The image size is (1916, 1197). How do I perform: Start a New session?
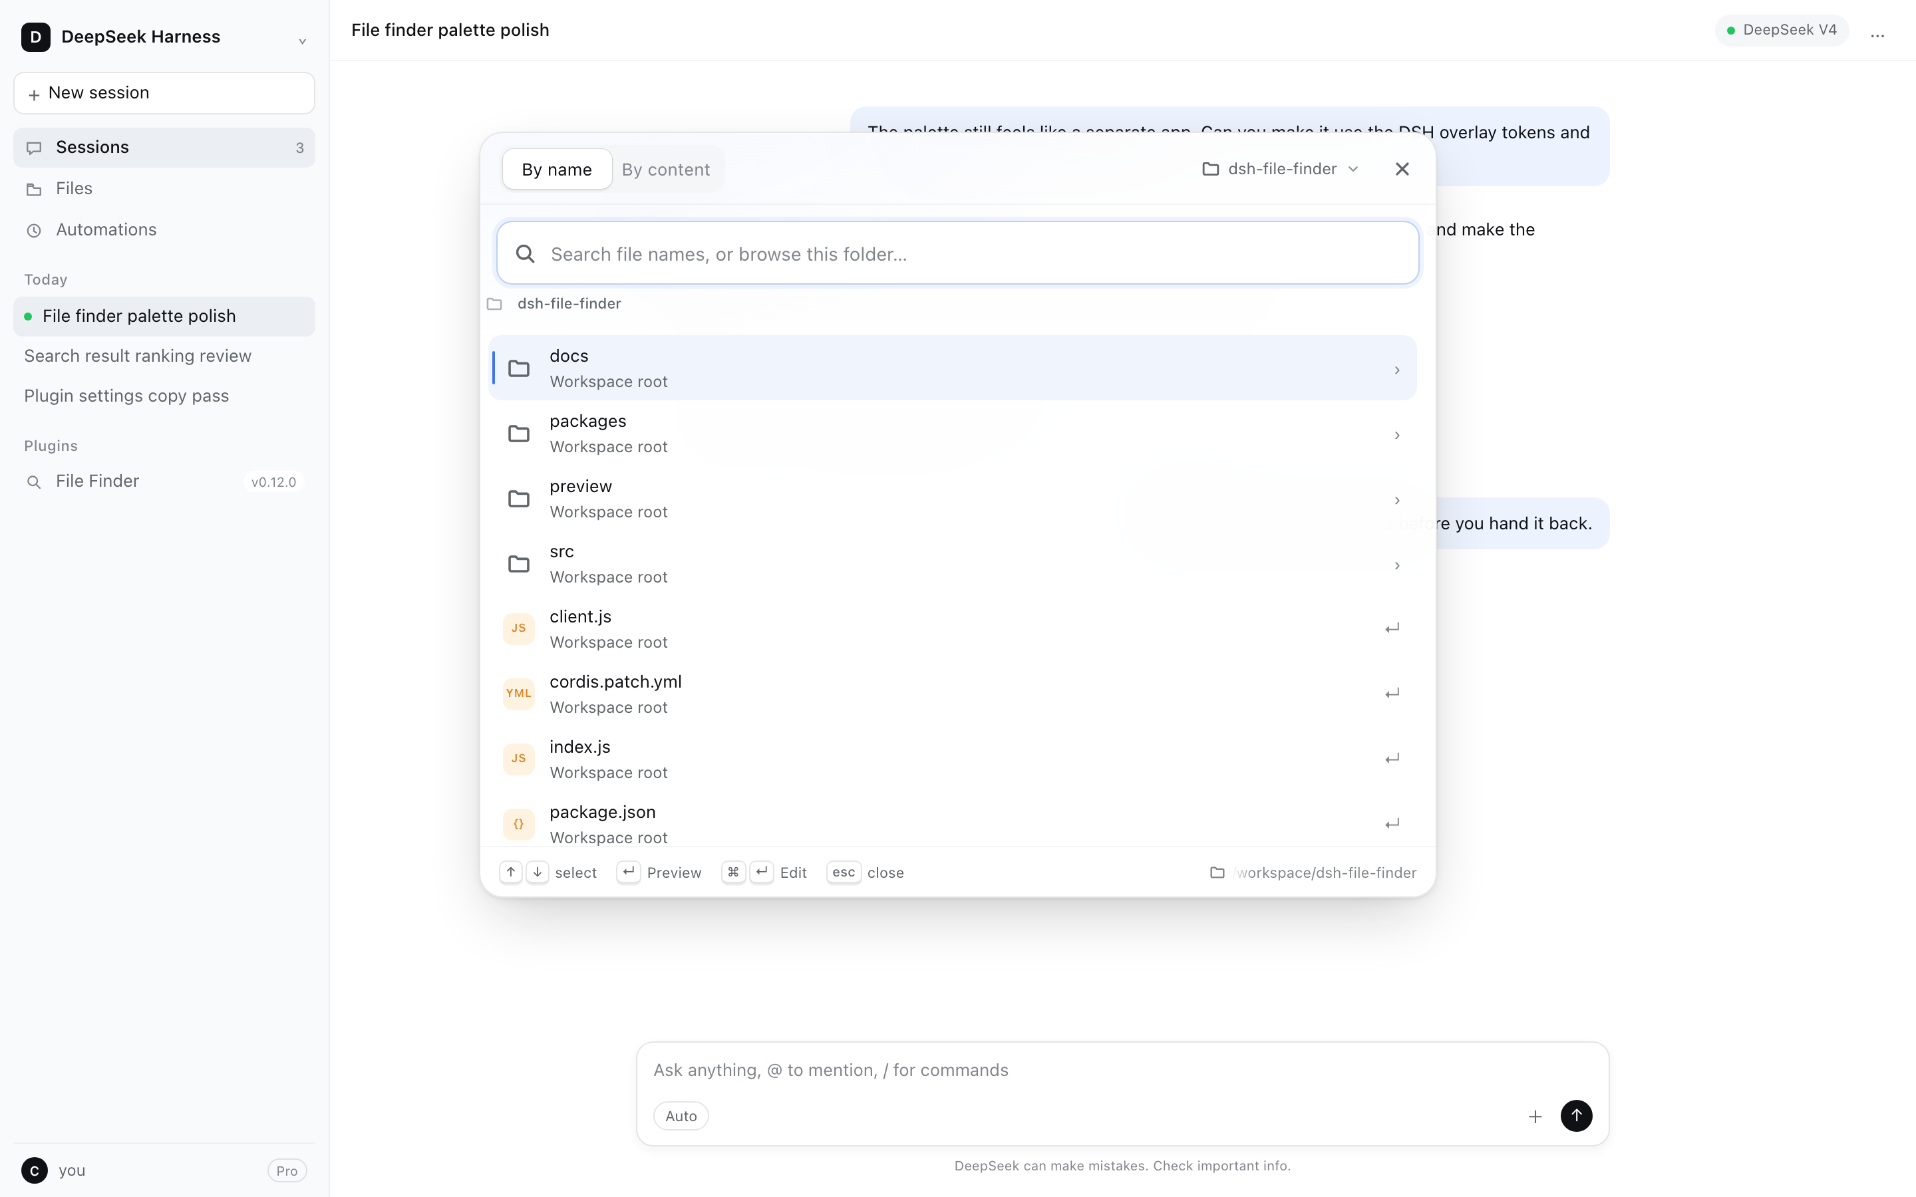[x=164, y=92]
